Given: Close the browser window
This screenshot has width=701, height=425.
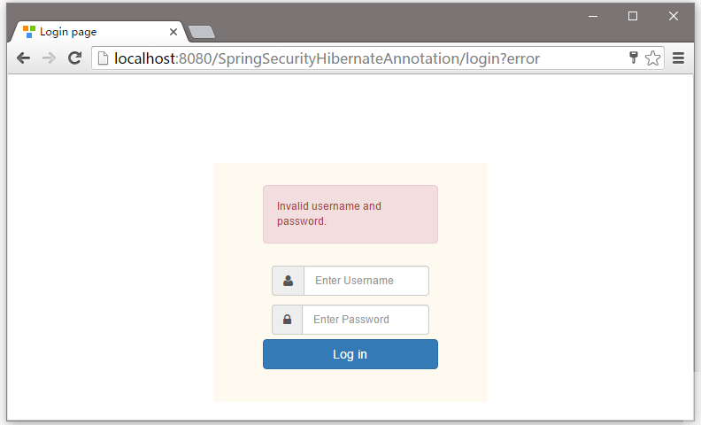Looking at the screenshot, I should [x=674, y=16].
